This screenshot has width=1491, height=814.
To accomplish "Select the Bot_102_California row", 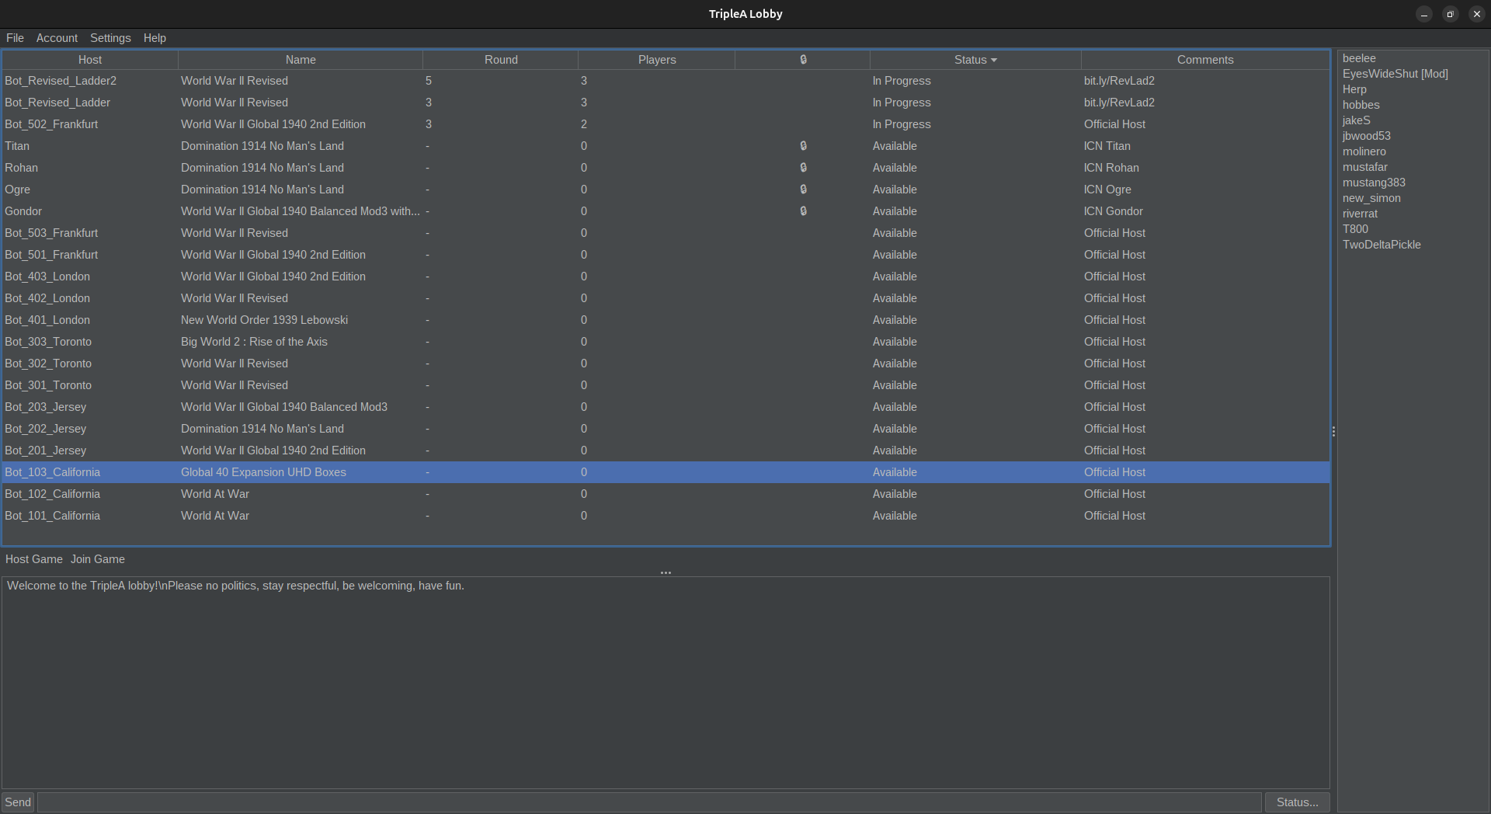I will [666, 494].
